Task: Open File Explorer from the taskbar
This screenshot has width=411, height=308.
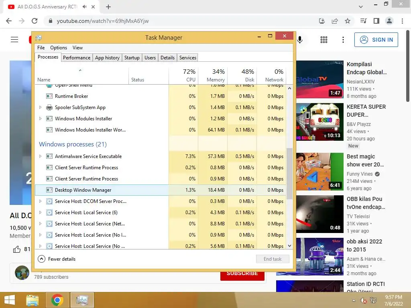Action: pyautogui.click(x=33, y=300)
